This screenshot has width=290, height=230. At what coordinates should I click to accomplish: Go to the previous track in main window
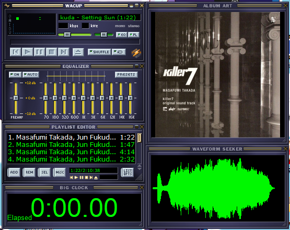[x=15, y=52]
